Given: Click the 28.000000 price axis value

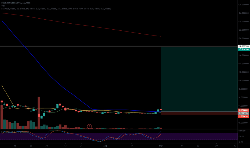Looking at the screenshot, I should tap(244, 5).
